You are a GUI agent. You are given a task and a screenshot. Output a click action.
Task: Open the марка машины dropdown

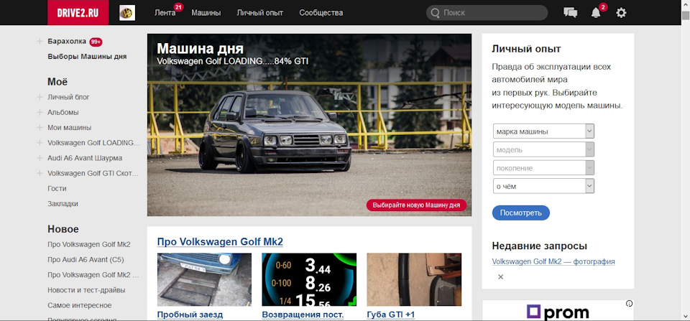tap(543, 131)
